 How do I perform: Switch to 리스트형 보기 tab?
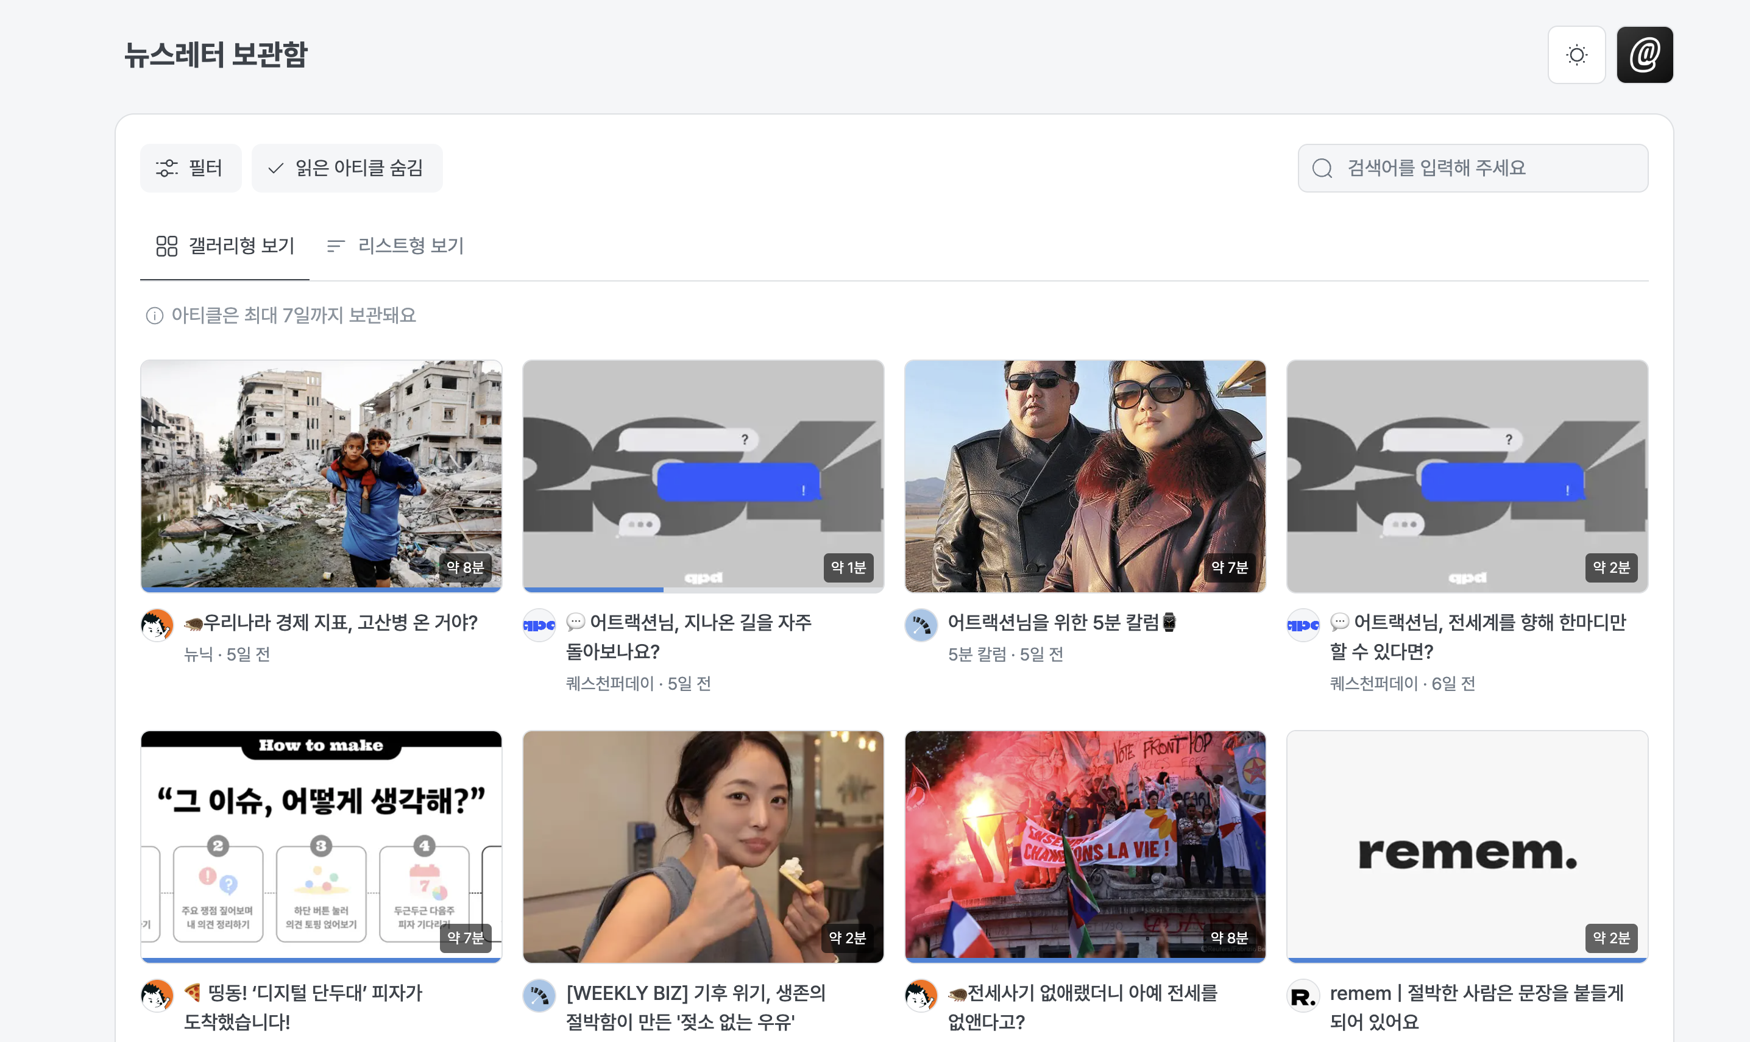[x=396, y=246]
